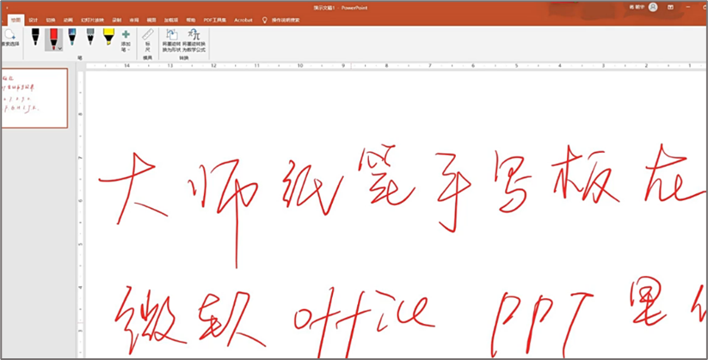Expand the red pen options arrow

60,47
